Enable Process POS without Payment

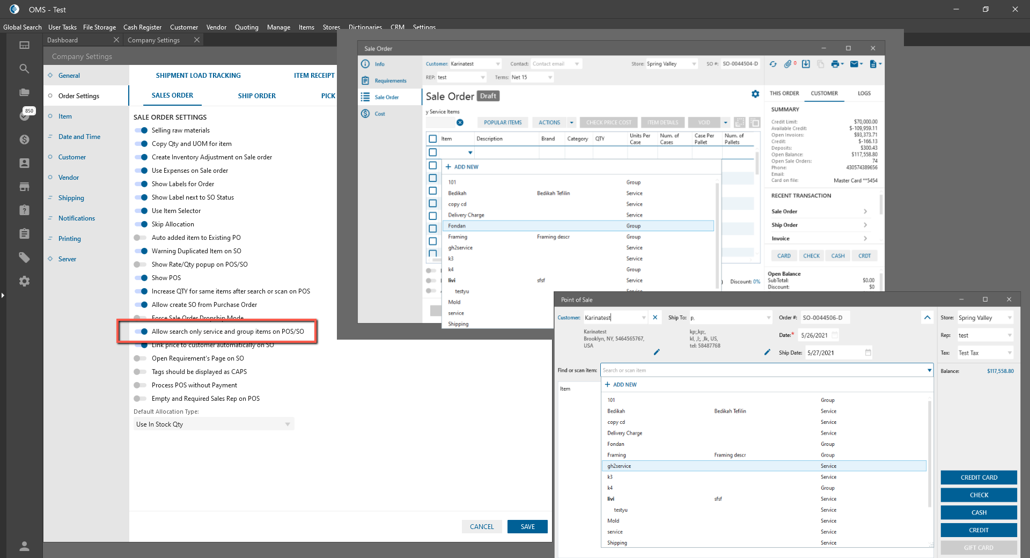click(141, 385)
